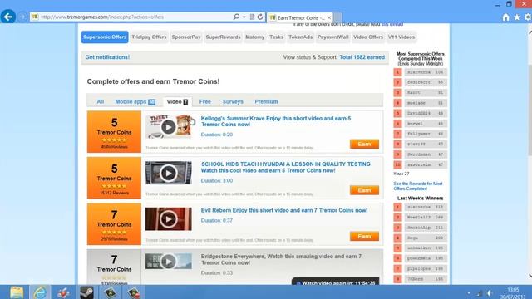
Task: Refresh the page with reload icon
Action: coord(260,17)
